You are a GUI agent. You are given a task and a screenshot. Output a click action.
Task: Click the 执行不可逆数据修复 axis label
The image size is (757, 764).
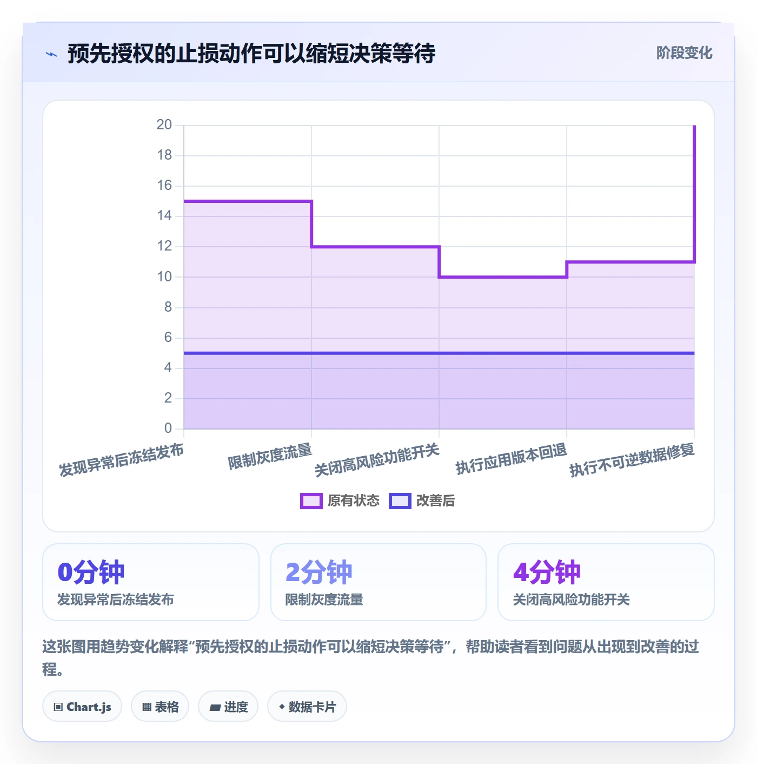coord(632,460)
